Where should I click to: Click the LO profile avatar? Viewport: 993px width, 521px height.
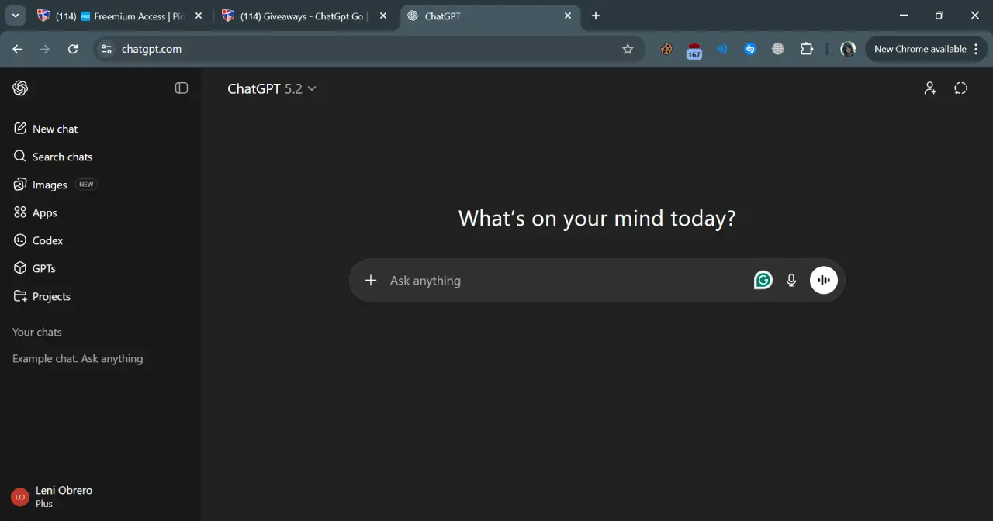click(20, 497)
